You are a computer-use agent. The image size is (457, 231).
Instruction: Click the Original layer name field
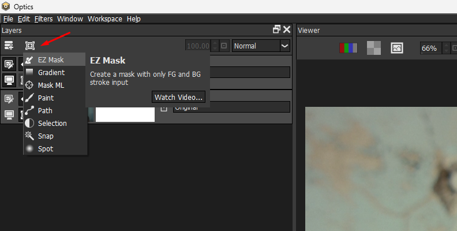231,107
